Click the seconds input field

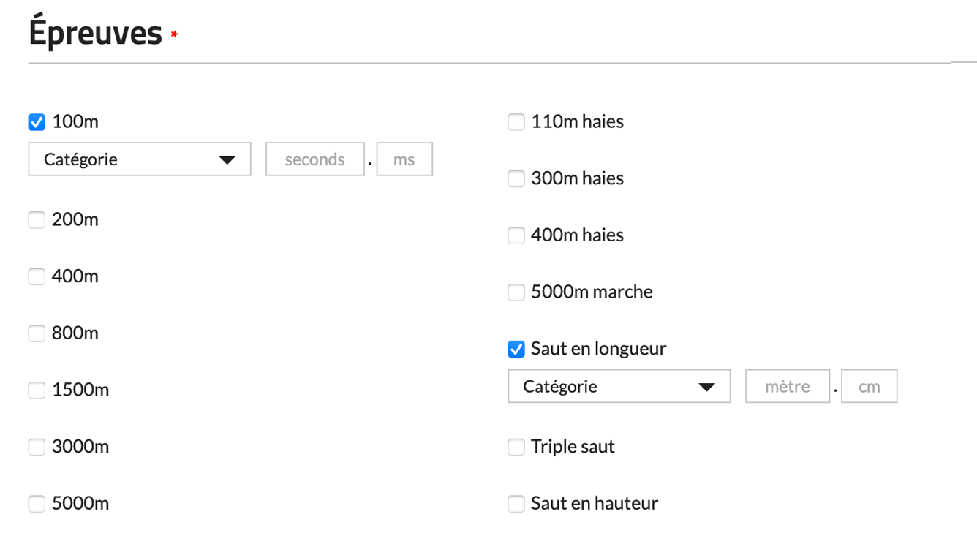[x=314, y=159]
